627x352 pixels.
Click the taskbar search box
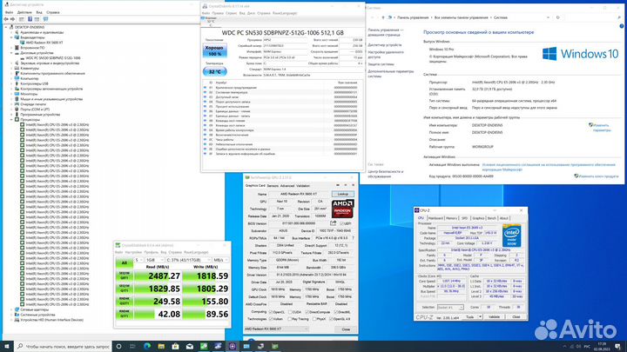point(64,347)
